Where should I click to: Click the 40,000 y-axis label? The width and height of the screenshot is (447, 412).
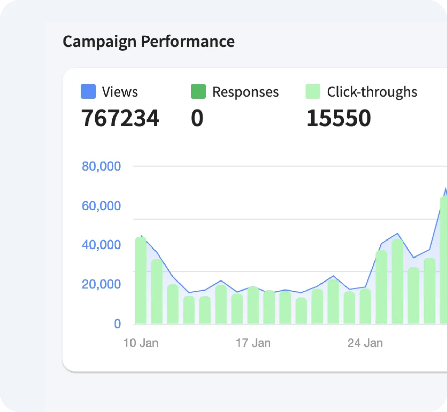101,245
